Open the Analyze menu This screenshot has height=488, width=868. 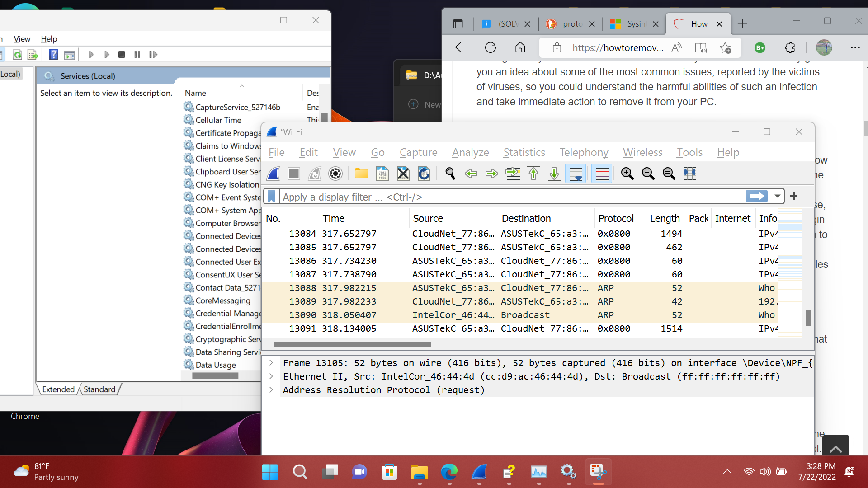(470, 153)
